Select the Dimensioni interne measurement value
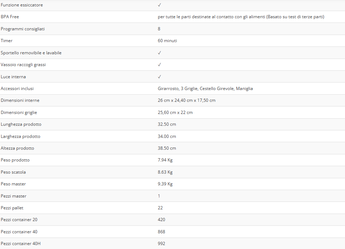Screen dimensions: 345x249 tap(186, 100)
